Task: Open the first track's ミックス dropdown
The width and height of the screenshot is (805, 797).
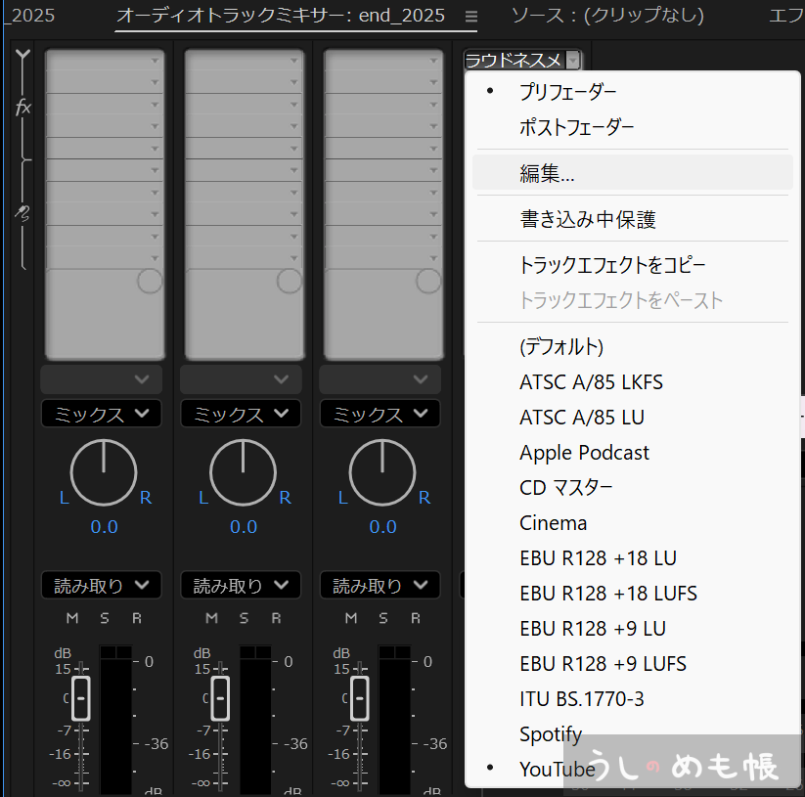Action: pos(102,415)
